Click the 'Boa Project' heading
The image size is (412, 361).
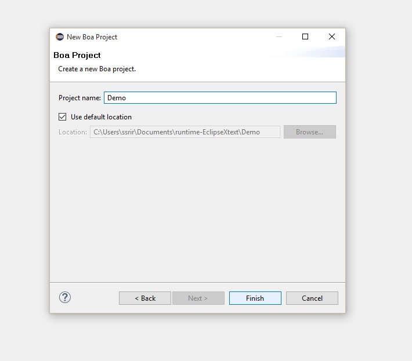[77, 56]
